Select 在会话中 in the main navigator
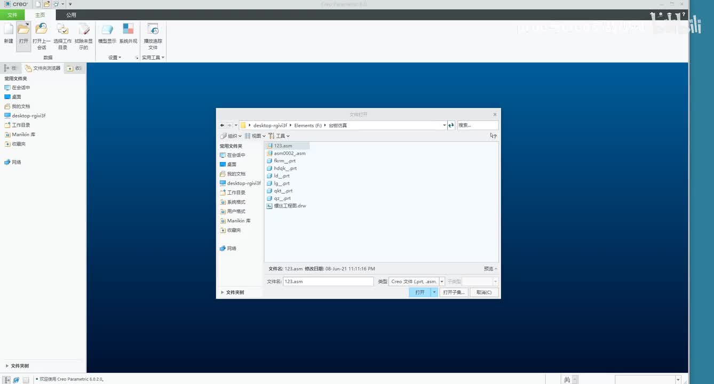This screenshot has height=384, width=714. (x=17, y=87)
